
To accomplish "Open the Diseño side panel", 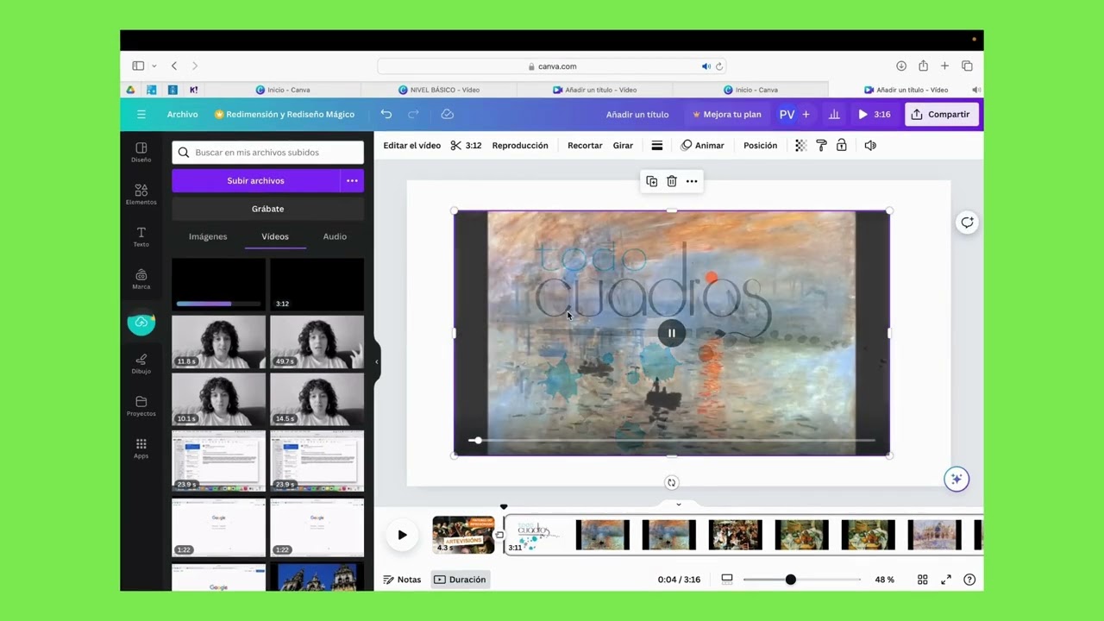I will tap(141, 152).
